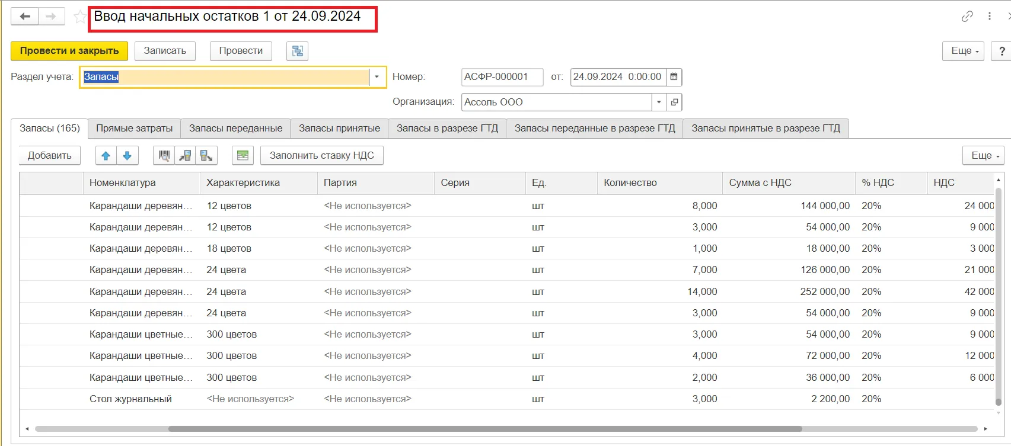Click the horizontal table scrollbar thumb
1011x446 pixels.
pos(485,429)
